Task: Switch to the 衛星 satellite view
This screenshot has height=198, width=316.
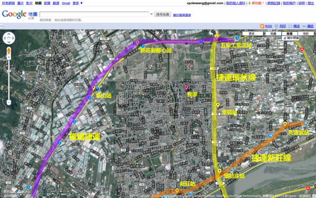Action: [x=289, y=34]
